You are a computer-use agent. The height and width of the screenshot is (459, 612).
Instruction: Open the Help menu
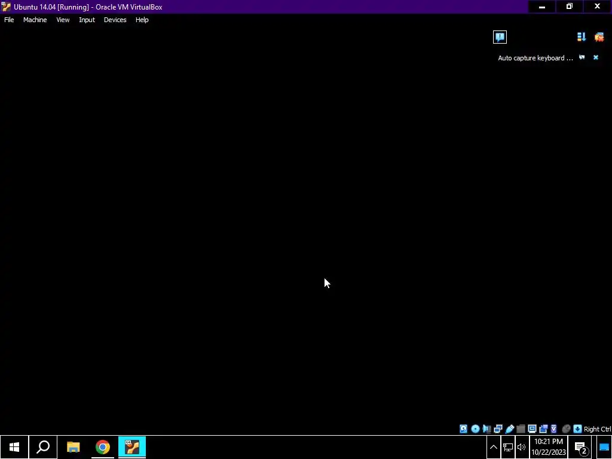(x=142, y=20)
